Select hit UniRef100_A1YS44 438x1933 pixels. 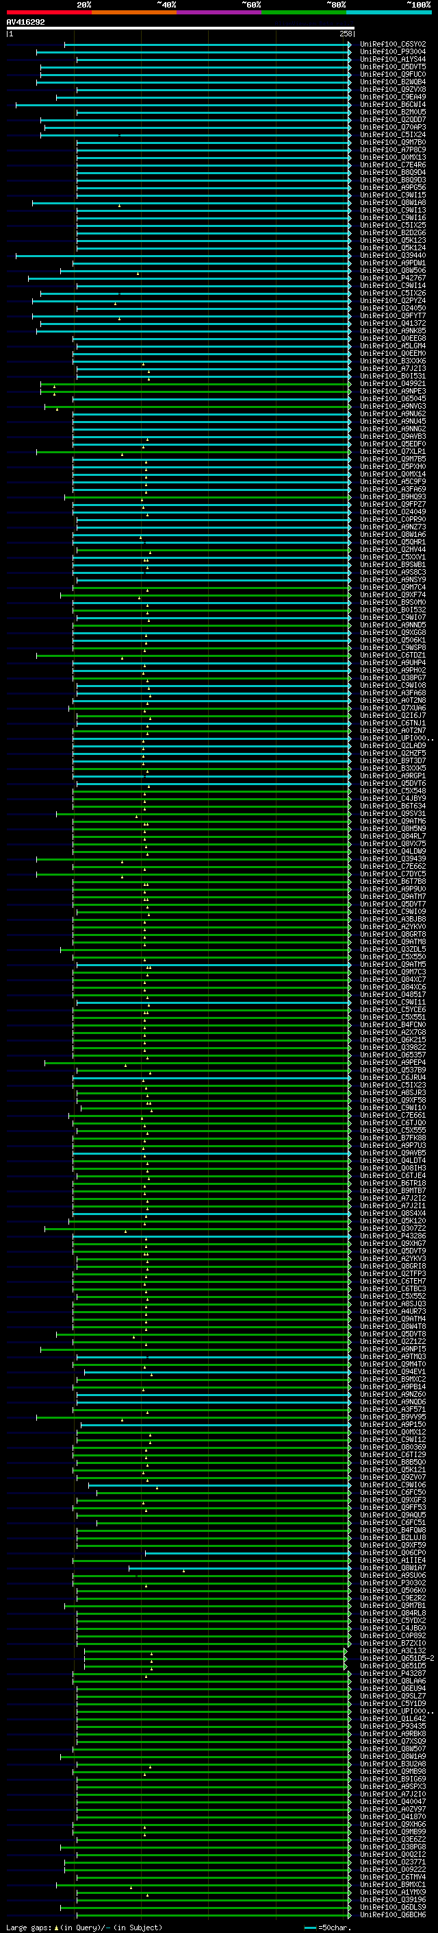tap(393, 59)
